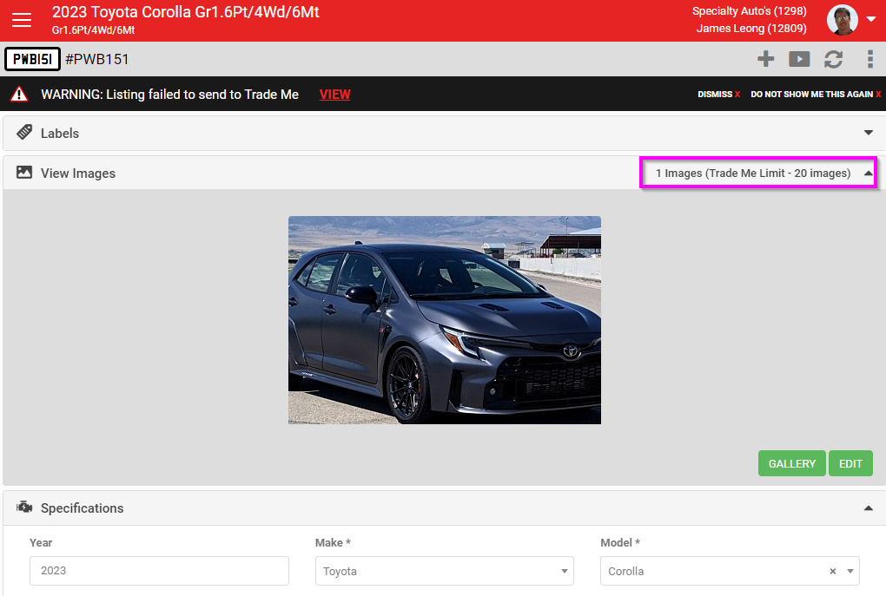Open the VIEW link in warning

[334, 95]
